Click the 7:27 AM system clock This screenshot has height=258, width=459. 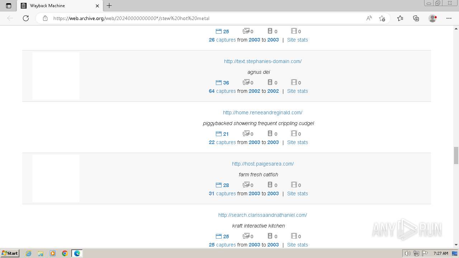point(441,253)
